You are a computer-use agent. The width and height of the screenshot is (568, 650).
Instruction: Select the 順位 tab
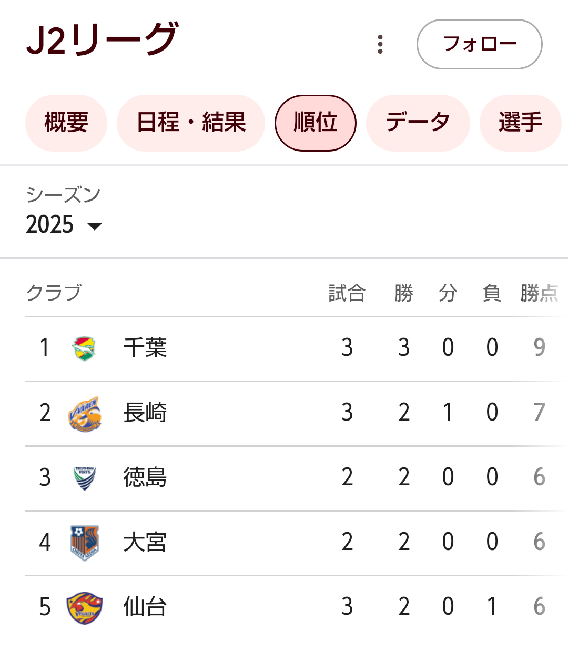pyautogui.click(x=316, y=123)
